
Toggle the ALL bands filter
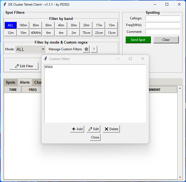[x=10, y=25]
